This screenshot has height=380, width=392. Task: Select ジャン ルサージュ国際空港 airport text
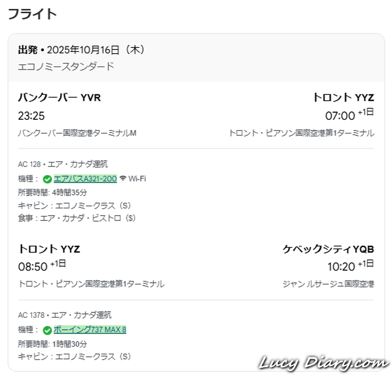pyautogui.click(x=328, y=284)
